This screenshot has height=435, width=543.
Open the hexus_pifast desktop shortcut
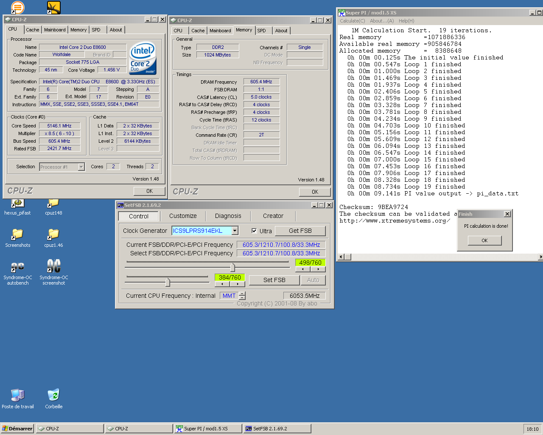[17, 207]
